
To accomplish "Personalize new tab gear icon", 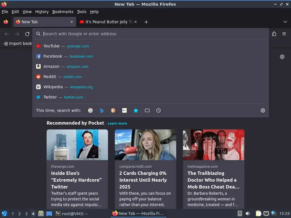I will click(x=282, y=57).
